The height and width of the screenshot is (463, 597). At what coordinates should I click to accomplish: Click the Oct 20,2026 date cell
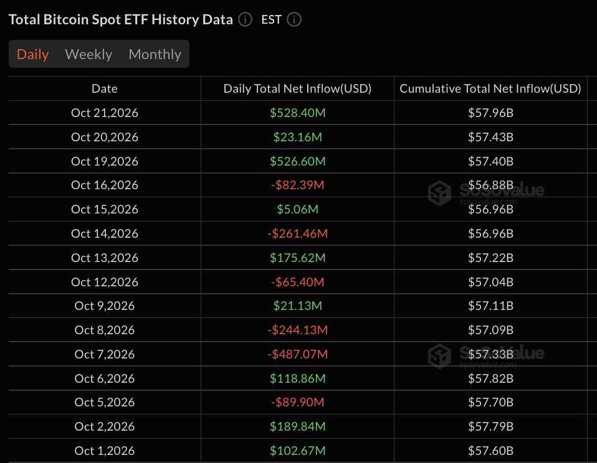point(105,137)
